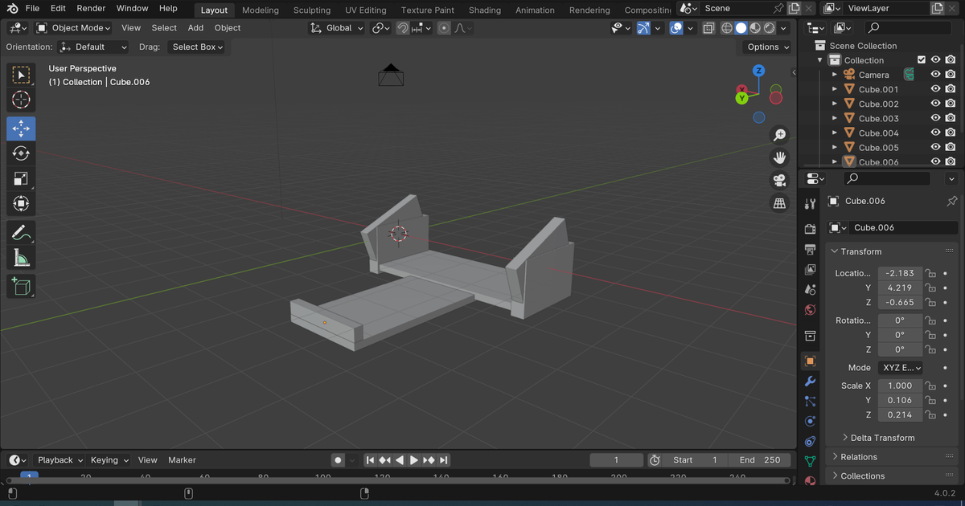Select the Measure tool
The image size is (965, 506).
tap(22, 257)
